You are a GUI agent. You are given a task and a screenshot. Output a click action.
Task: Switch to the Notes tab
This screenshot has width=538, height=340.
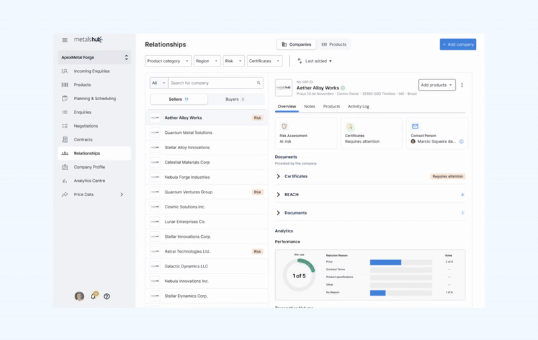[x=309, y=107]
